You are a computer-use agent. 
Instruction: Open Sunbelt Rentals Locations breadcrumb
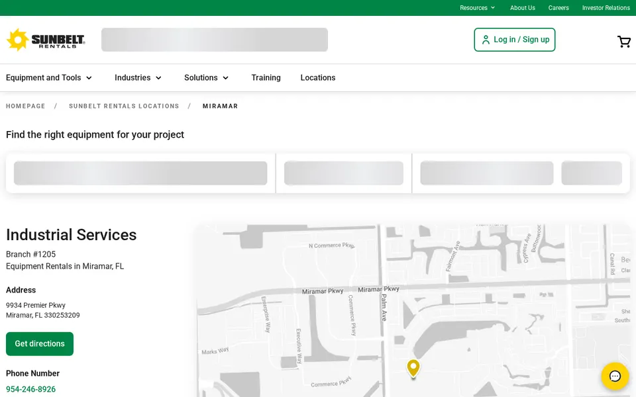(x=124, y=106)
